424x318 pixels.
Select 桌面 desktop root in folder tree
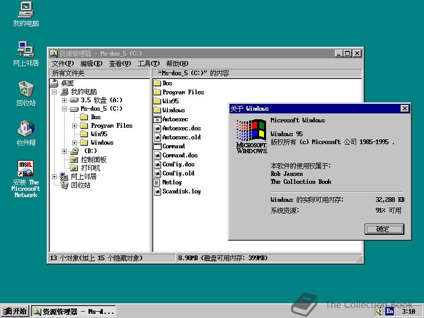62,83
